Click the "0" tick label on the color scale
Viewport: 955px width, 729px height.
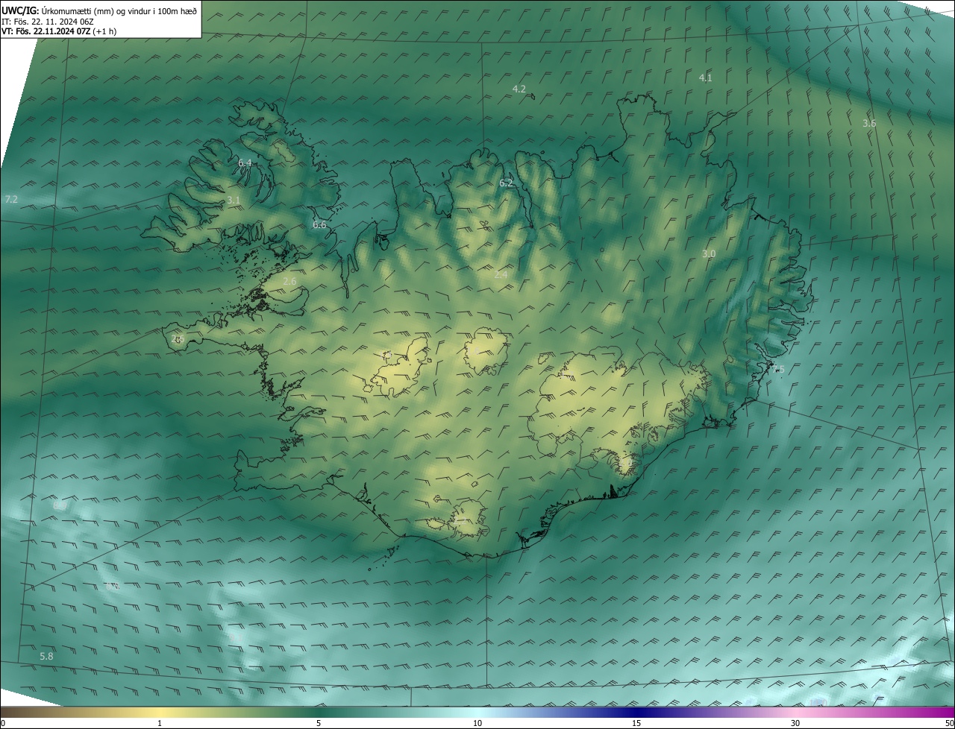point(3,724)
